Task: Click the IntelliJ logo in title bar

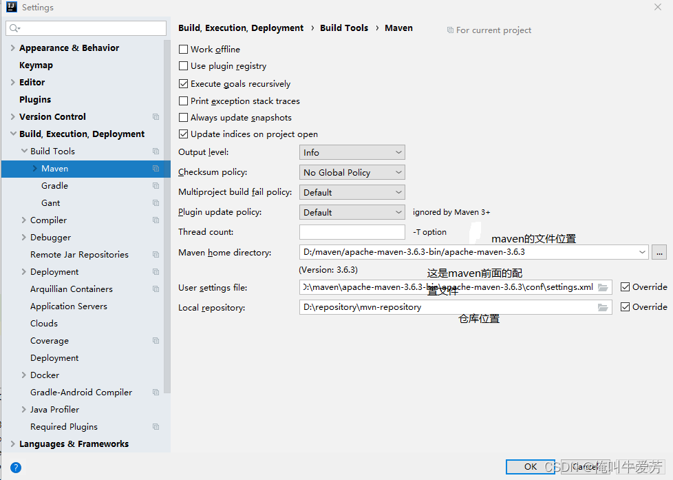Action: pos(12,7)
